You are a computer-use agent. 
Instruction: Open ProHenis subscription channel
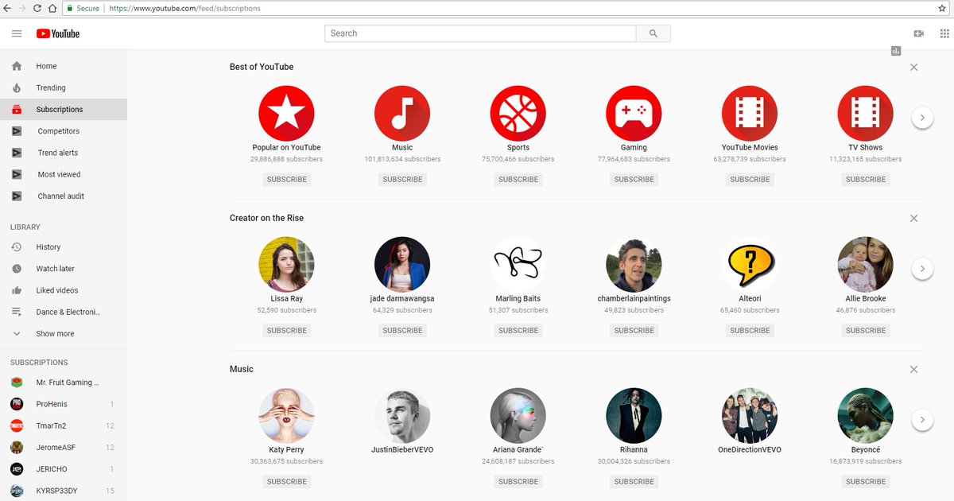[x=64, y=404]
